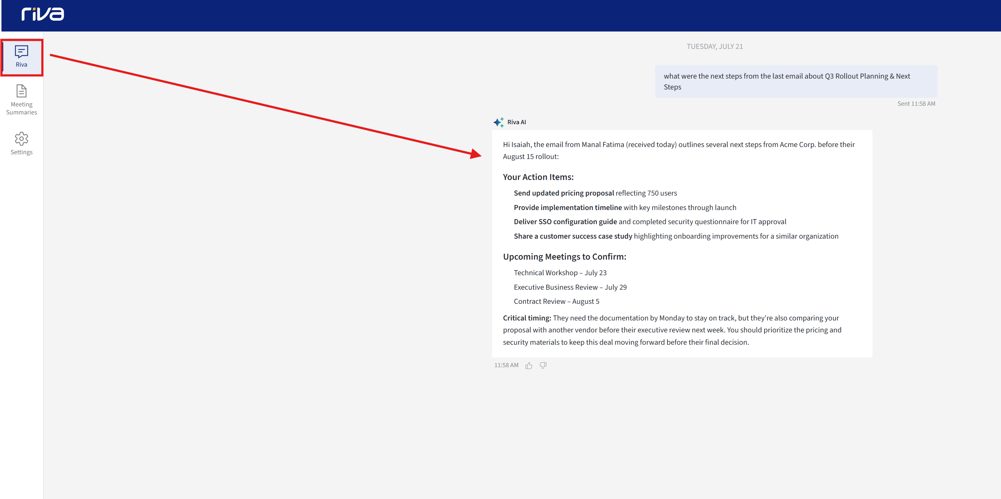Open Settings from the sidebar
This screenshot has width=1001, height=499.
[21, 143]
